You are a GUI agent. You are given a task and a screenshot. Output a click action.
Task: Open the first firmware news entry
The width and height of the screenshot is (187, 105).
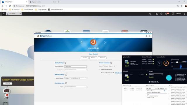(179, 88)
